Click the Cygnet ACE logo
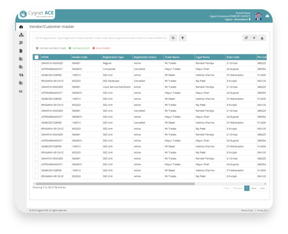 (37, 14)
